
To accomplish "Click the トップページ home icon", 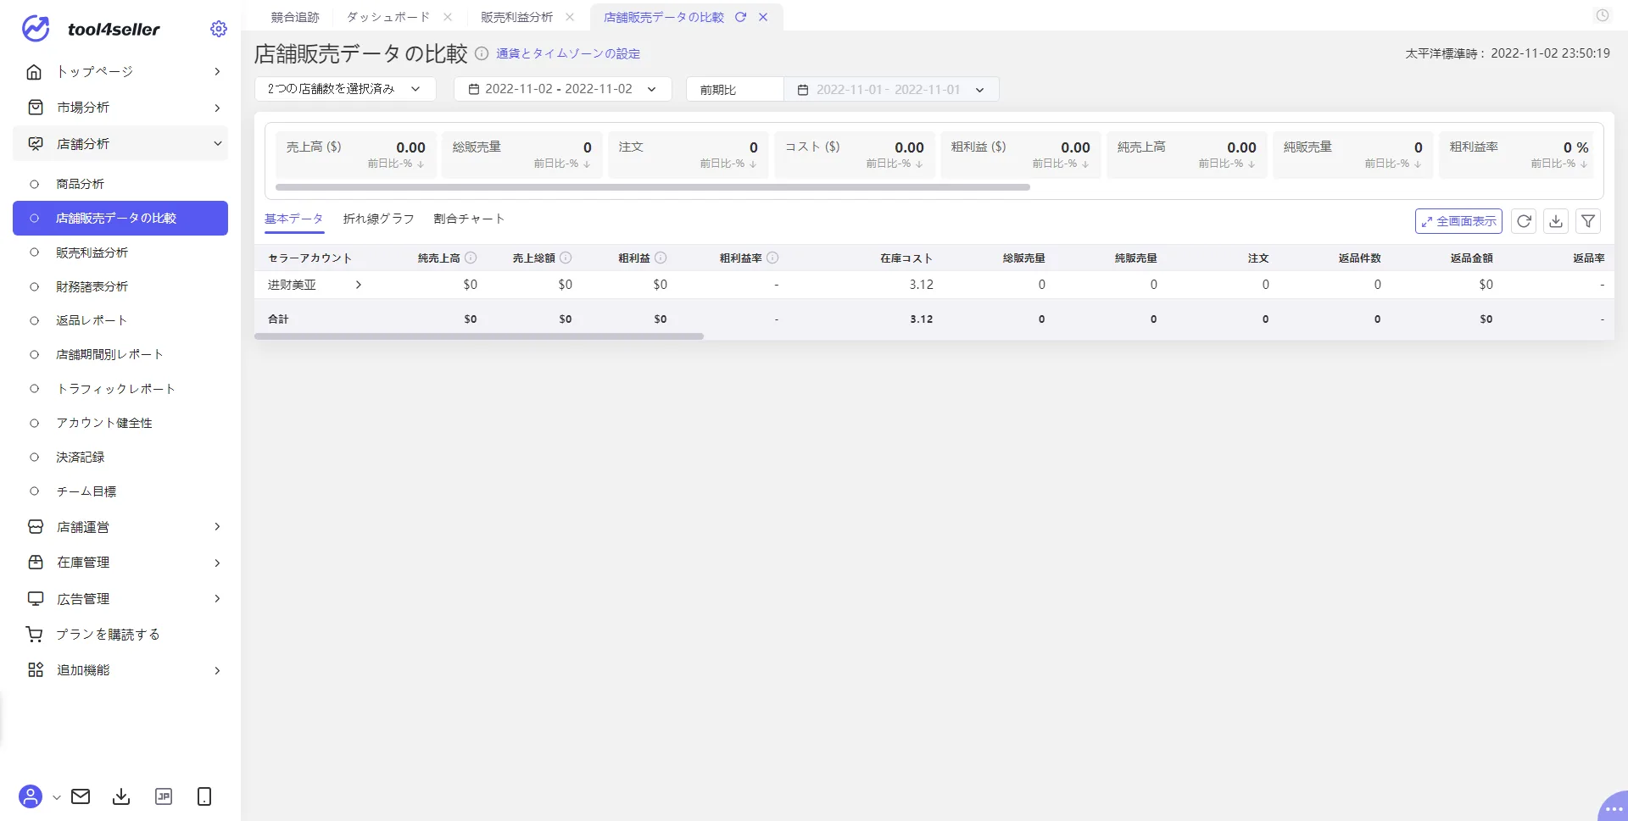I will click(x=34, y=72).
